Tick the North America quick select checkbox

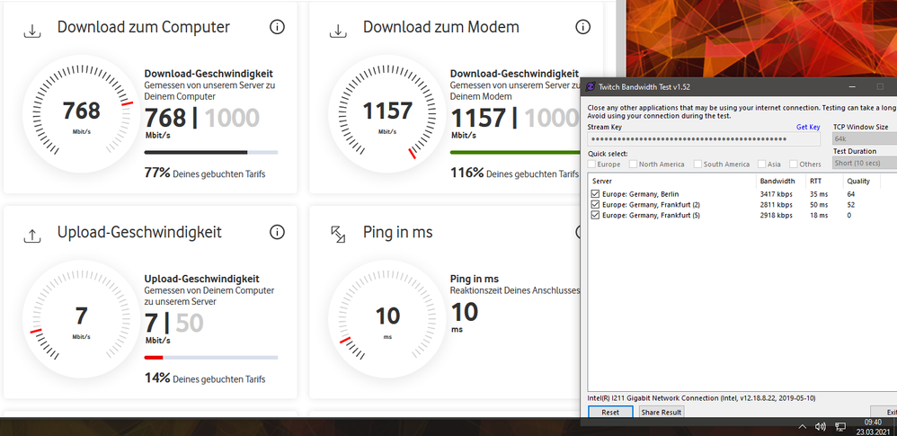pos(633,165)
